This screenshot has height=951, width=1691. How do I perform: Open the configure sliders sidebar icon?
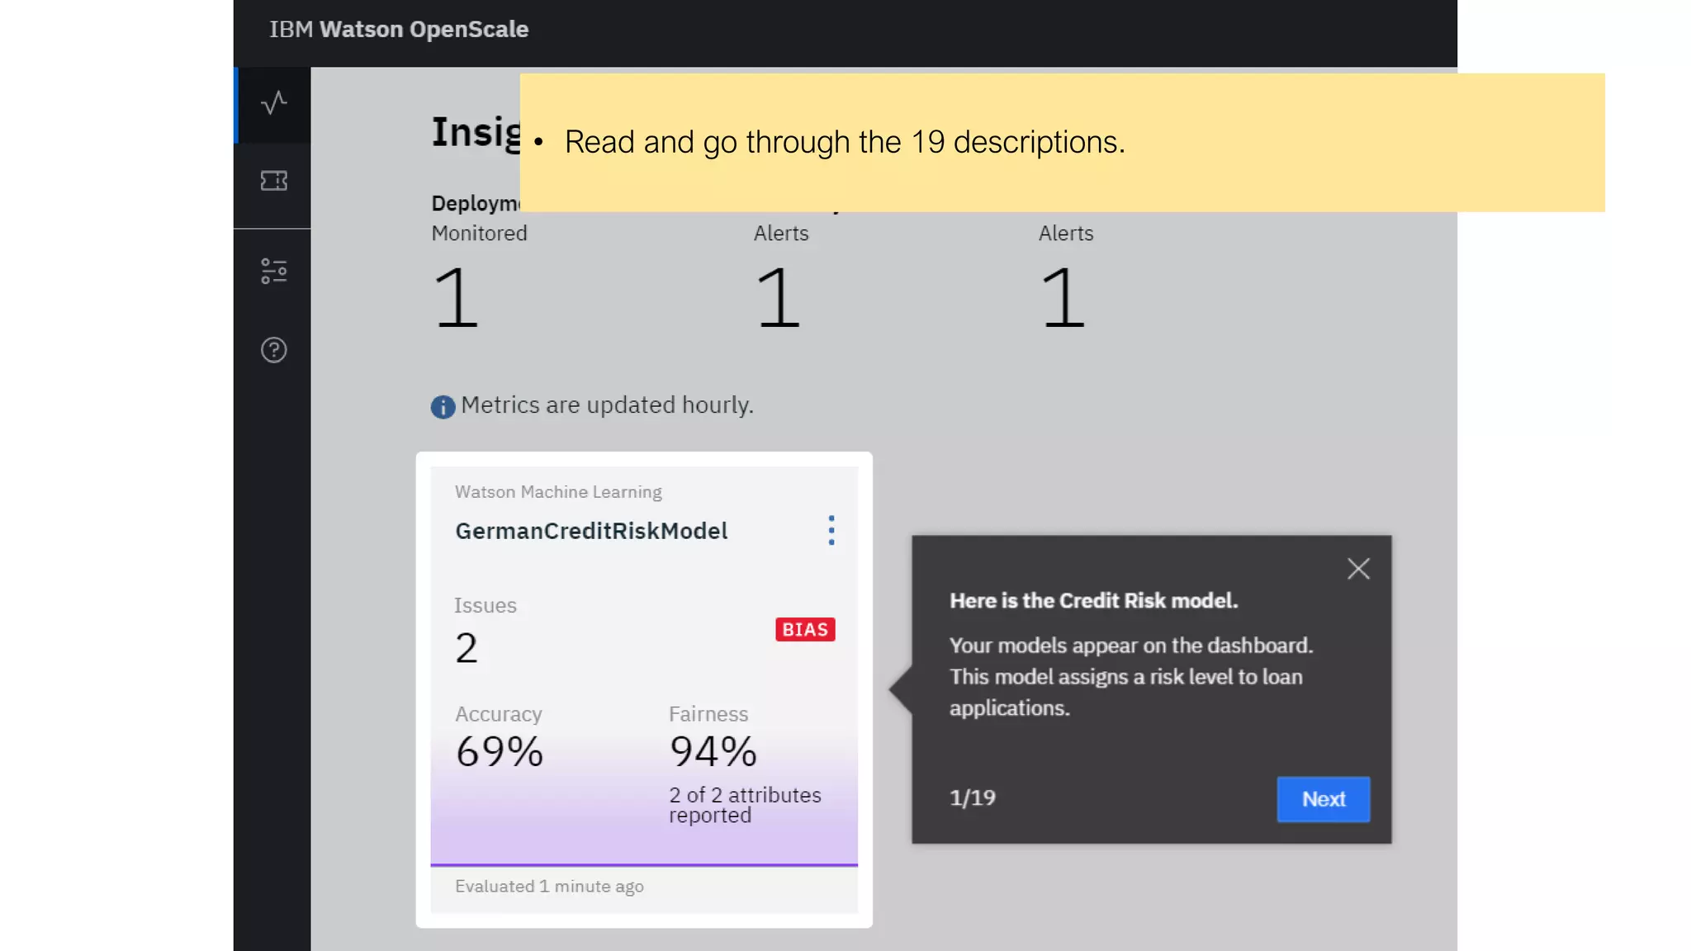273,271
